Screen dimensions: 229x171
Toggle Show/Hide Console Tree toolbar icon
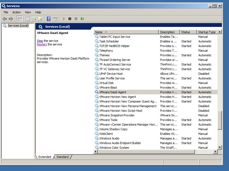pyautogui.click(x=19, y=19)
